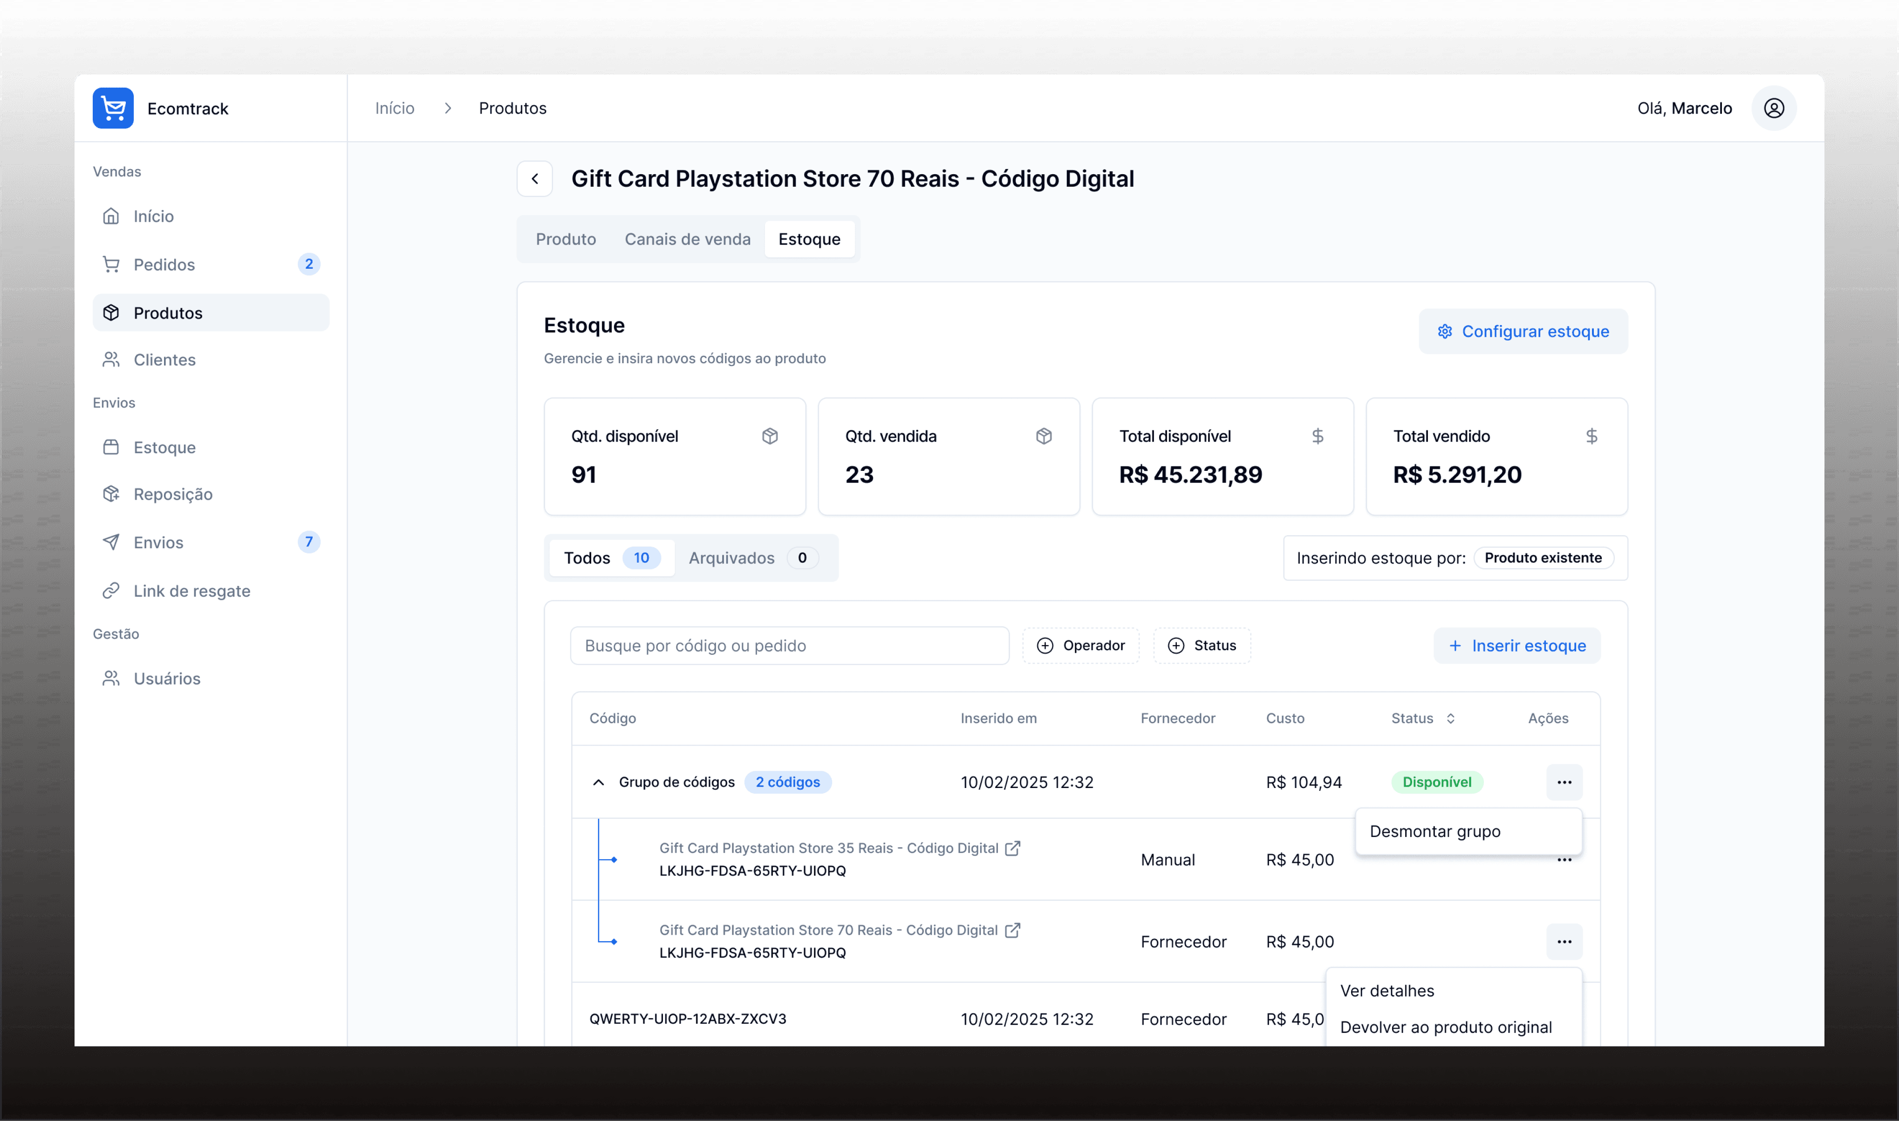Go to Reposição in the sidebar
This screenshot has height=1121, width=1899.
(x=172, y=494)
